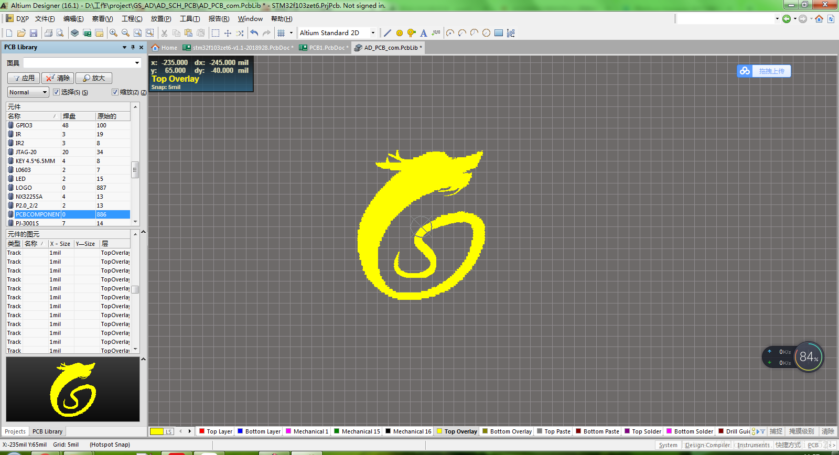Open the 放置(P) menu
839x455 pixels.
(161, 19)
